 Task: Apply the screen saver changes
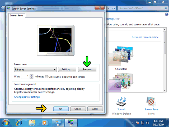click(x=95, y=109)
